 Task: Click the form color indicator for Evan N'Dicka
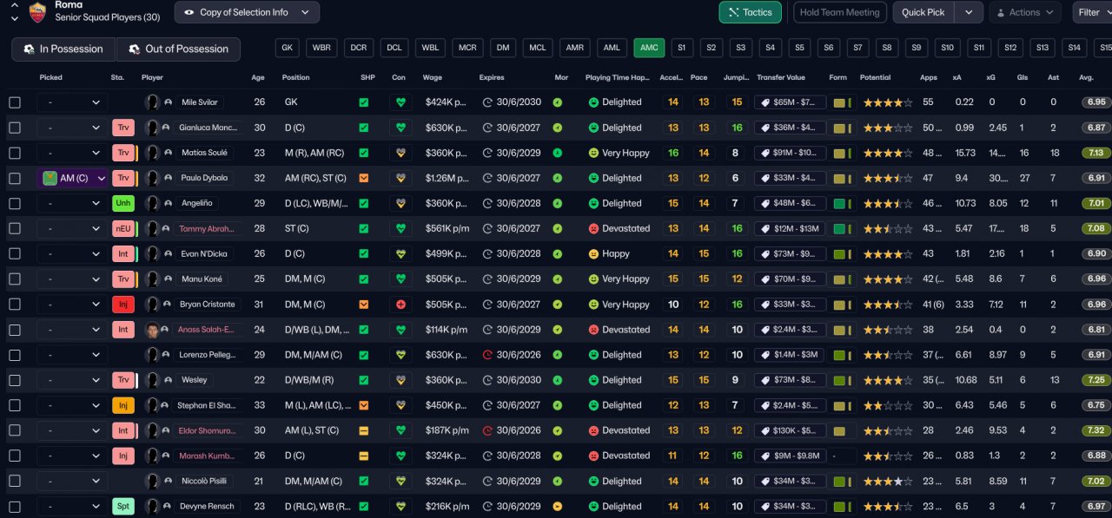coord(841,253)
